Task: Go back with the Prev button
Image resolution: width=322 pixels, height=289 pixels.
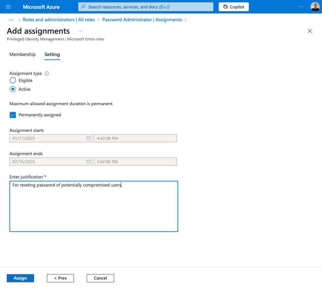Action: [60, 278]
